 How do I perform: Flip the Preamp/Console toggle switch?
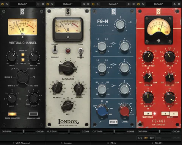pos(55,50)
